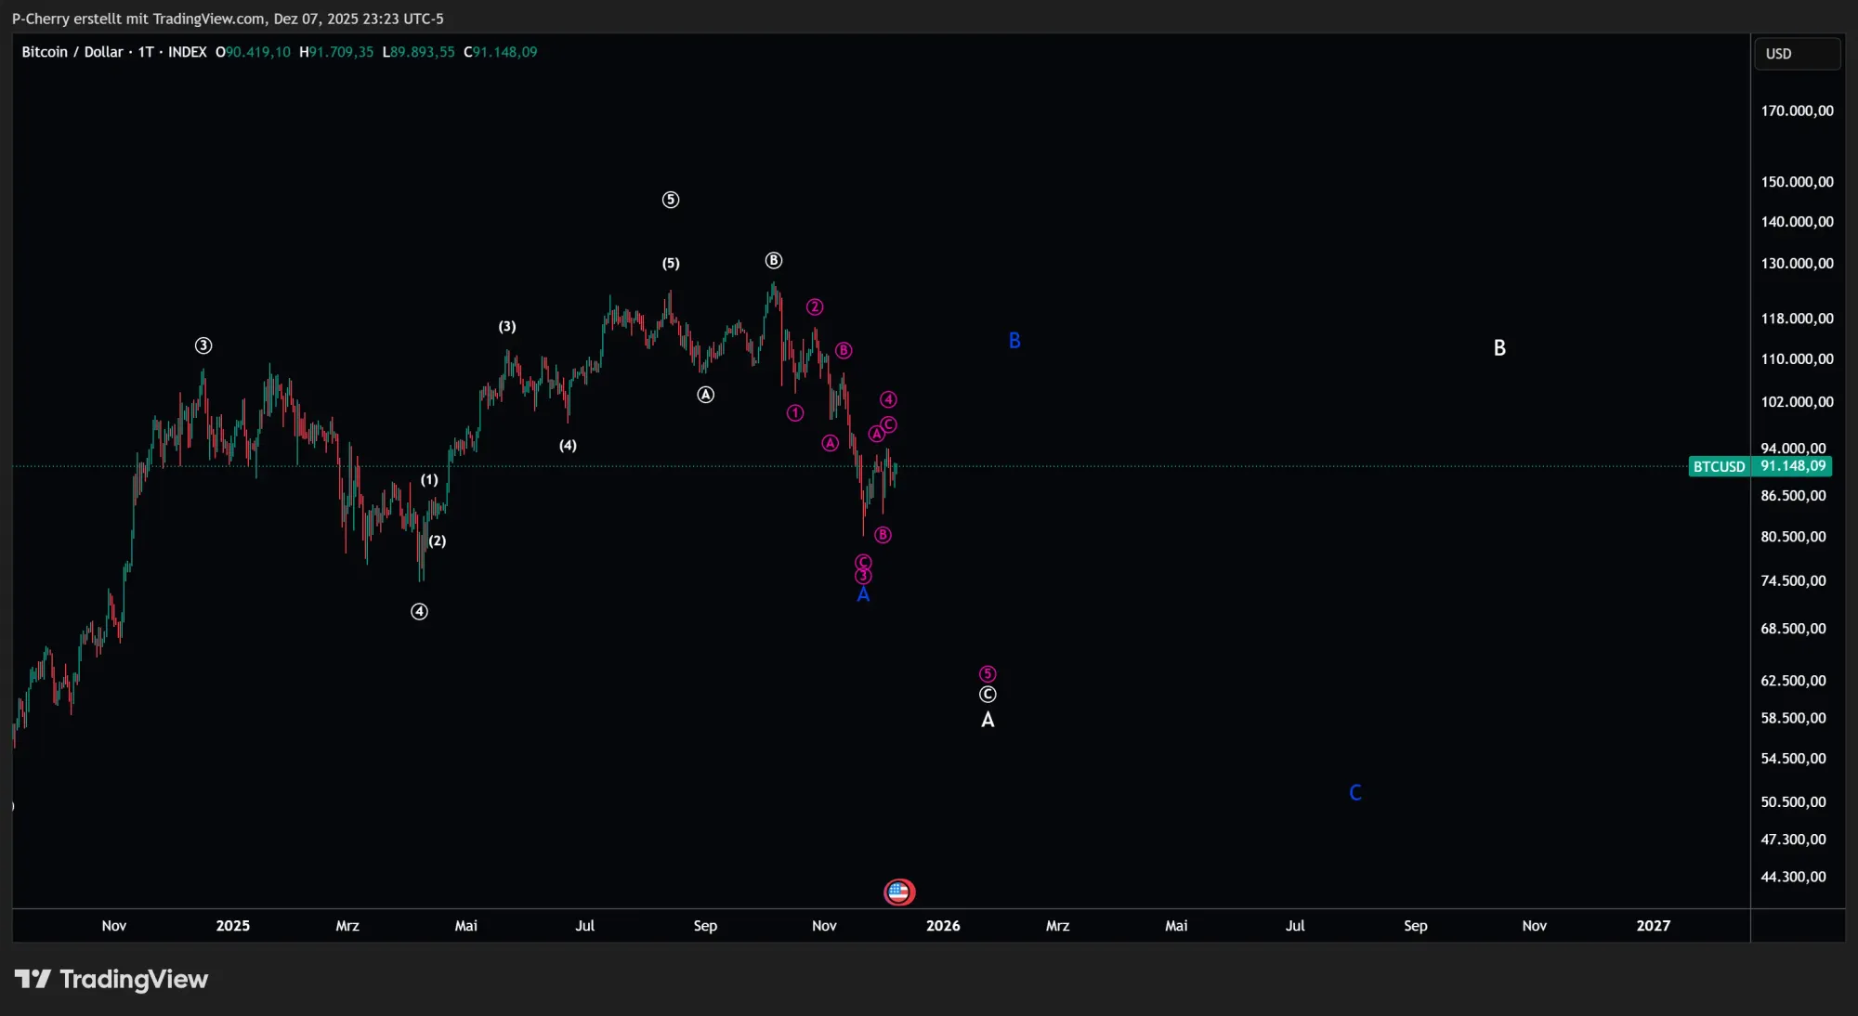Viewport: 1858px width, 1016px height.
Task: Click the 2026 label on time axis
Action: coord(944,926)
